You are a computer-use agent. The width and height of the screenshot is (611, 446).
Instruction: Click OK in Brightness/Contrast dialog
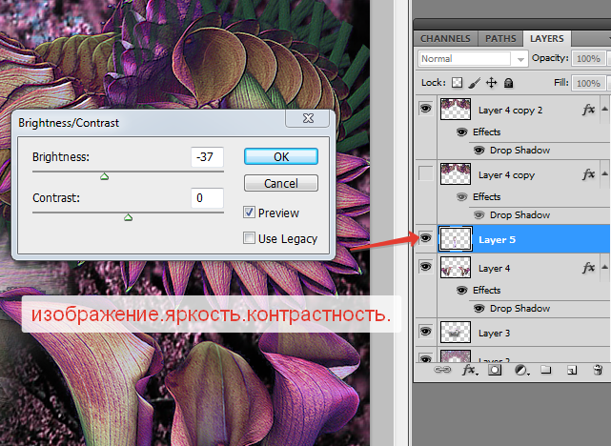coord(281,156)
